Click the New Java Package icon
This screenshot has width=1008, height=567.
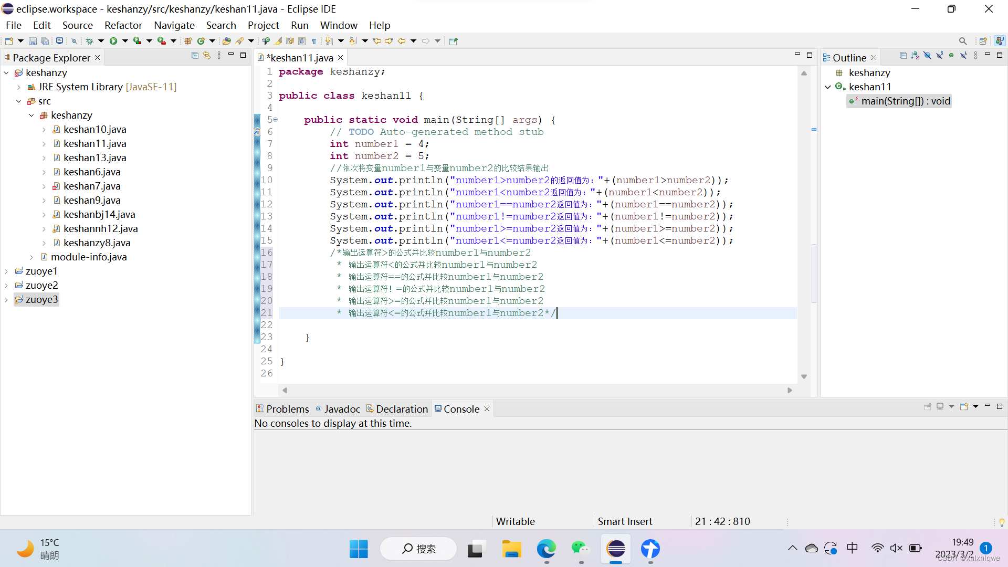[188, 41]
